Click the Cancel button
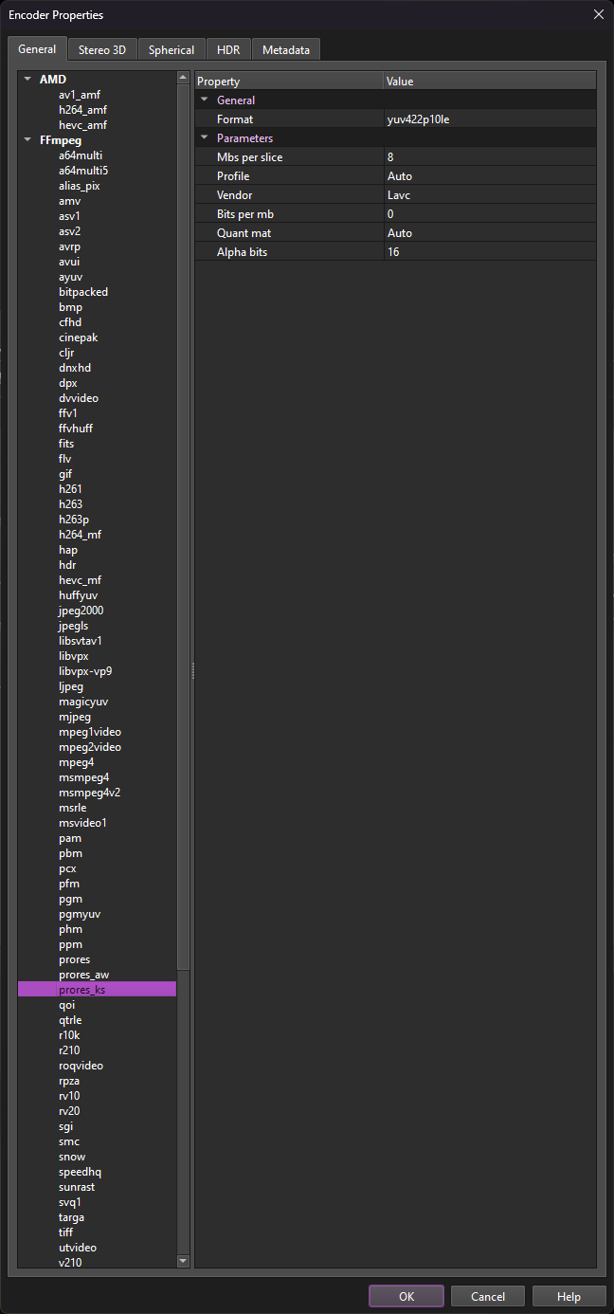 (488, 1296)
